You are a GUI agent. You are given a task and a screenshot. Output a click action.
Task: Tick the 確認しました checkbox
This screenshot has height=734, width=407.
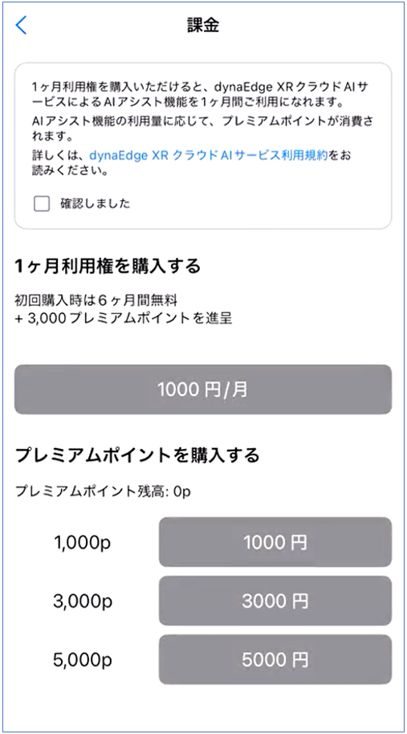(42, 204)
